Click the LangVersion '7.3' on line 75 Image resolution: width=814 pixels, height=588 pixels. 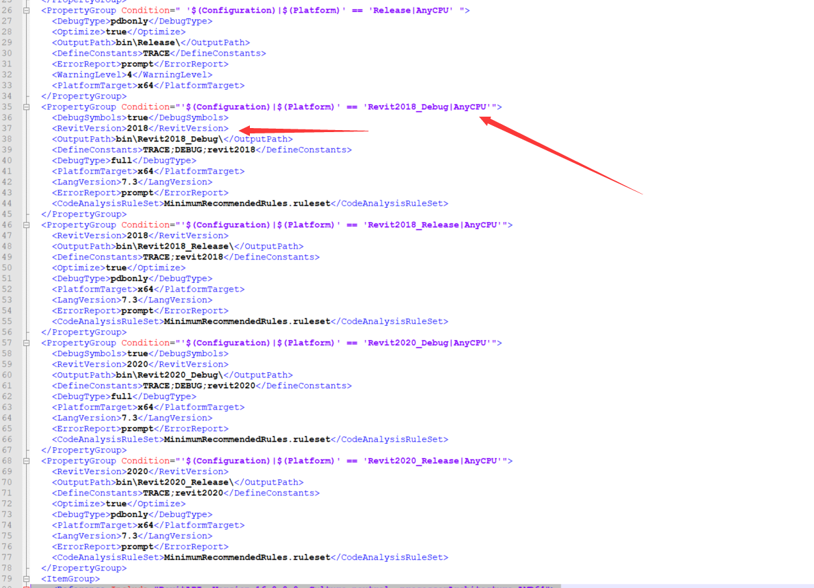pyautogui.click(x=129, y=536)
